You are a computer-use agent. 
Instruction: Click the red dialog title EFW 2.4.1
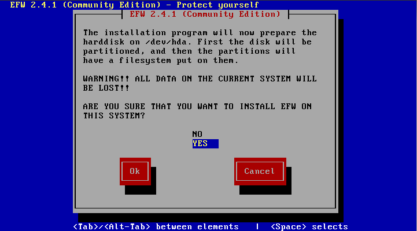pos(205,14)
